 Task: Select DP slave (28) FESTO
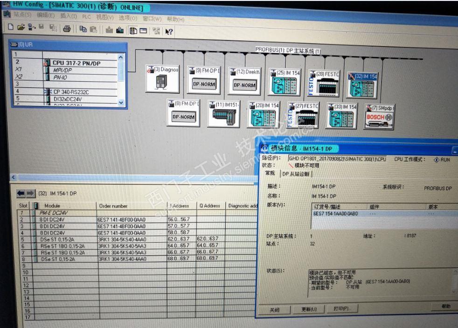coord(324,84)
